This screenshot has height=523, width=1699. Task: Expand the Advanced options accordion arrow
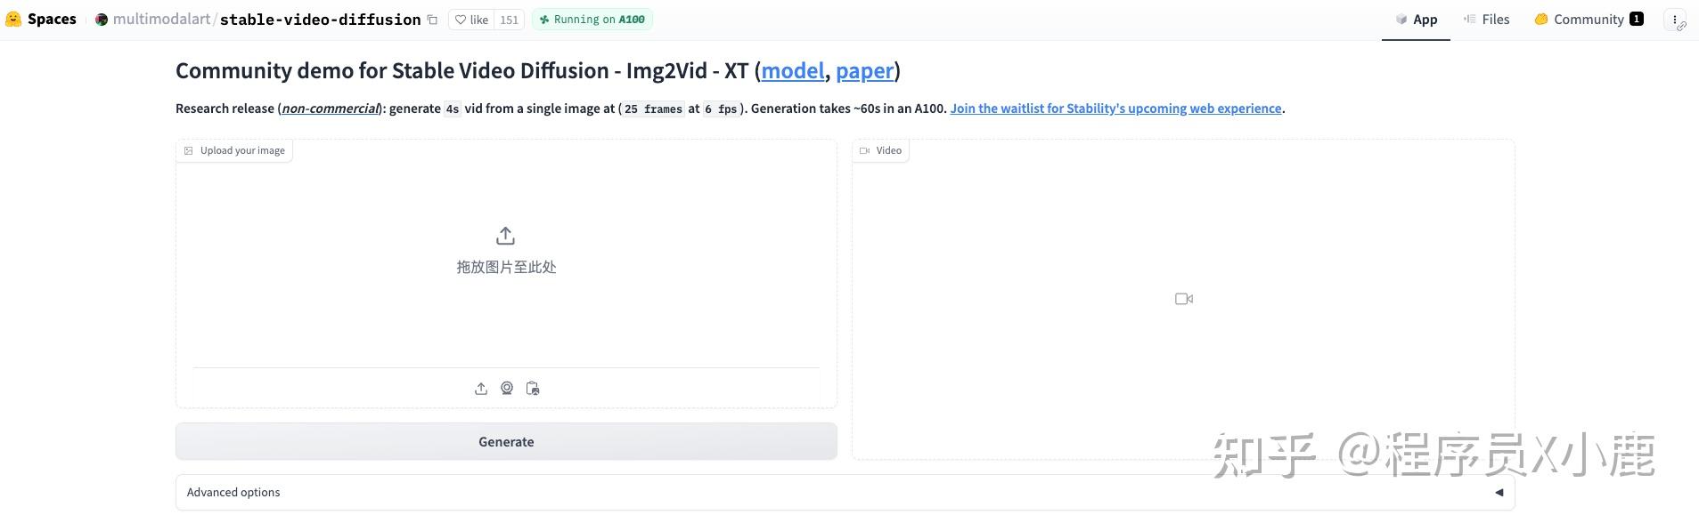(x=1499, y=493)
